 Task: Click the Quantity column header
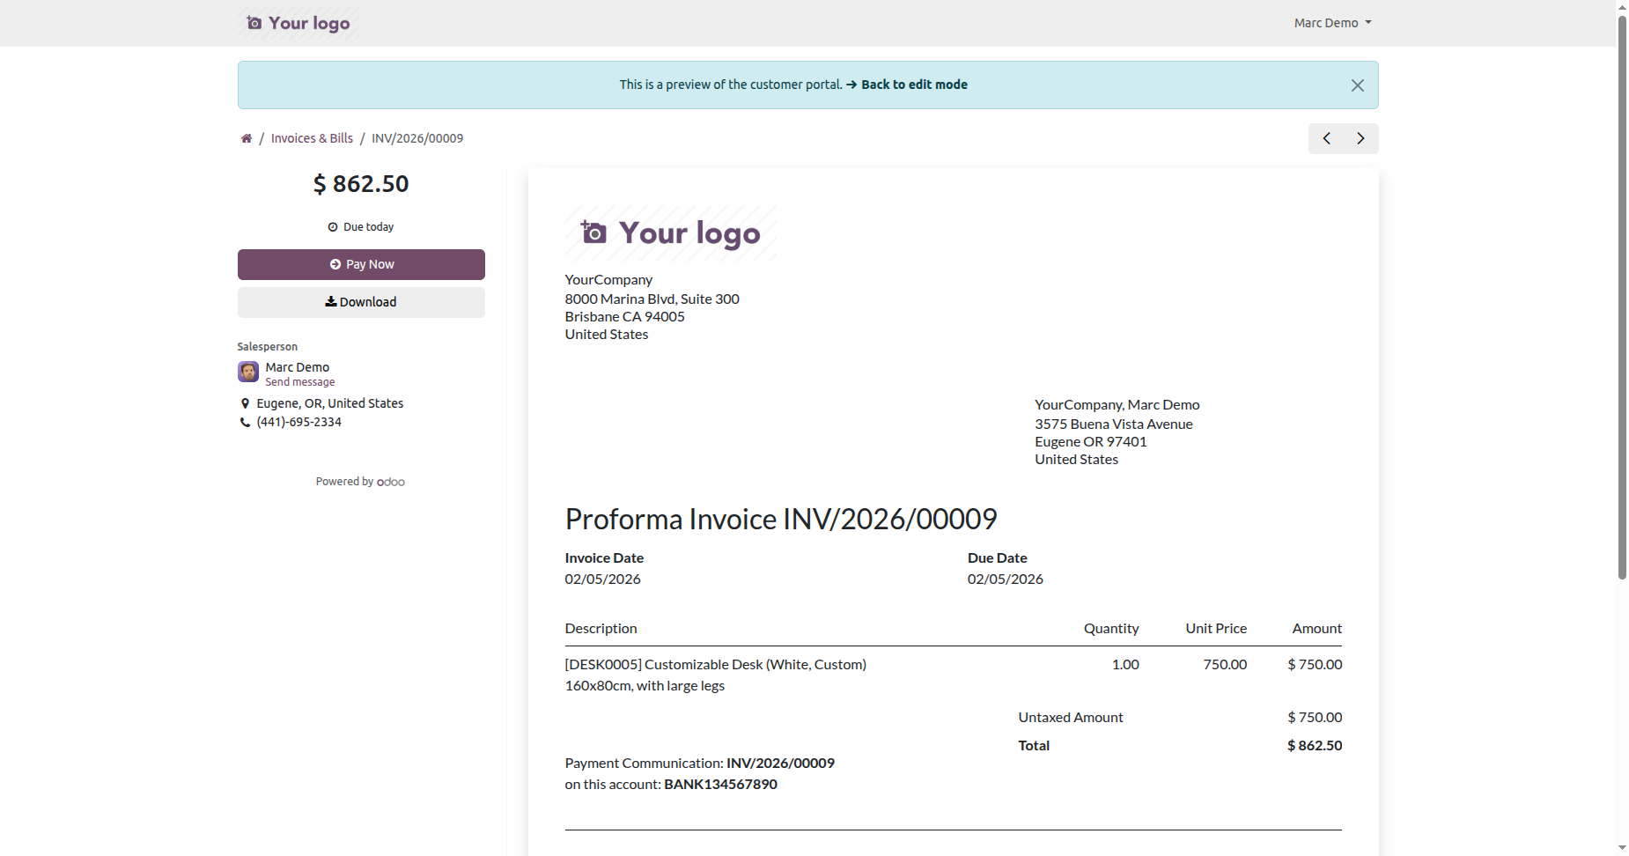[1111, 629]
